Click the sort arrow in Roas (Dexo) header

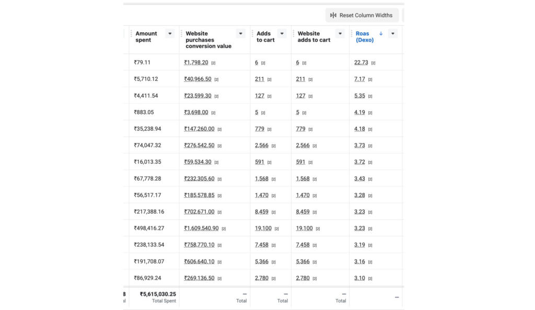pyautogui.click(x=381, y=33)
